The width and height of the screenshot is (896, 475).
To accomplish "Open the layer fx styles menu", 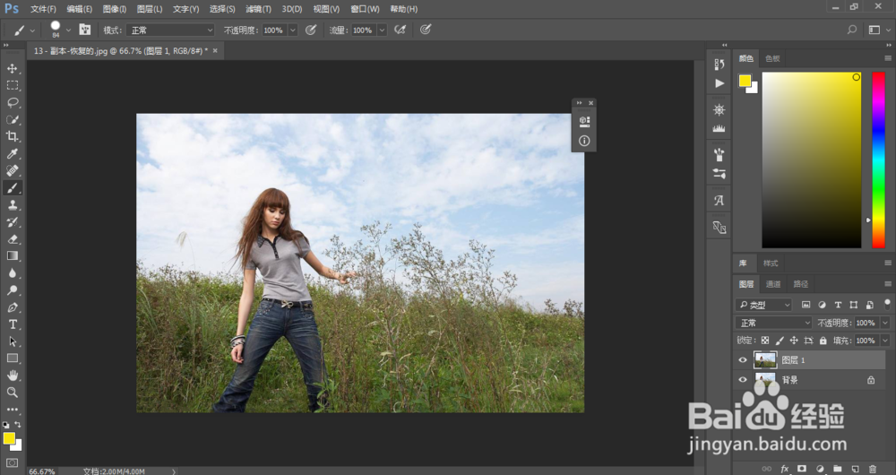I will point(785,469).
